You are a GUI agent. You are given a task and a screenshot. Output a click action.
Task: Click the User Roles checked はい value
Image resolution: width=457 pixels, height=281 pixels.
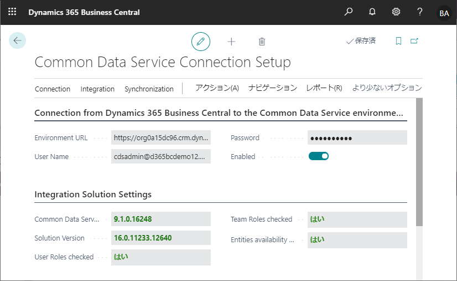point(161,257)
